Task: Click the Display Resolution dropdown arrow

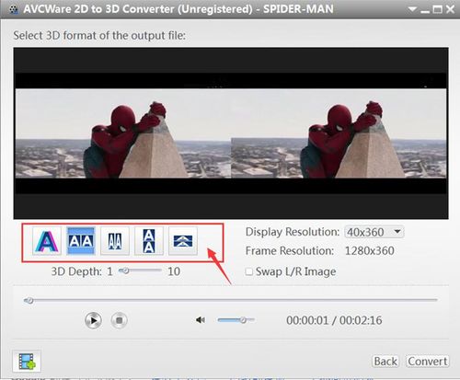Action: coord(397,232)
